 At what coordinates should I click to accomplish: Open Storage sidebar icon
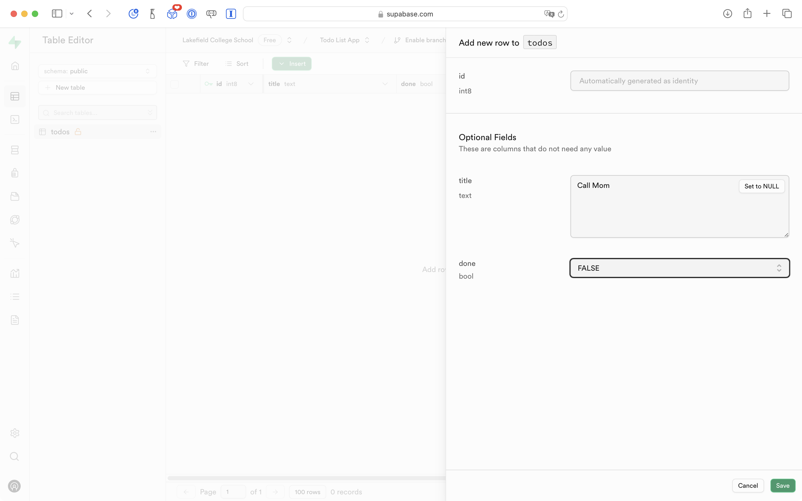15,196
